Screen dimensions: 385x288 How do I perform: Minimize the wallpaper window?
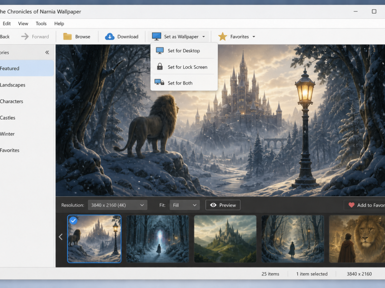coord(356,11)
